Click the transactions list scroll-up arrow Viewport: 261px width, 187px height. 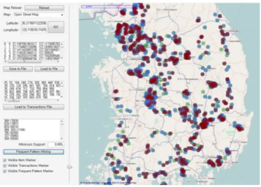(x=62, y=83)
